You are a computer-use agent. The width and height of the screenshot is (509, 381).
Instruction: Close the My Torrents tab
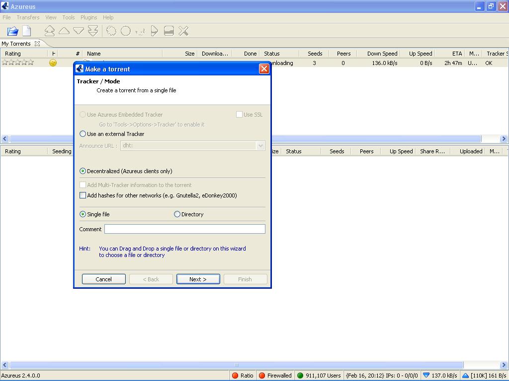[x=37, y=44]
